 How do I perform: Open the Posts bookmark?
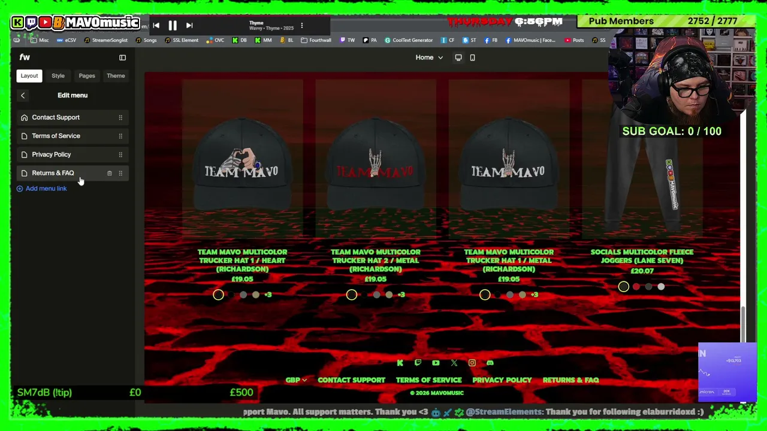pyautogui.click(x=574, y=40)
